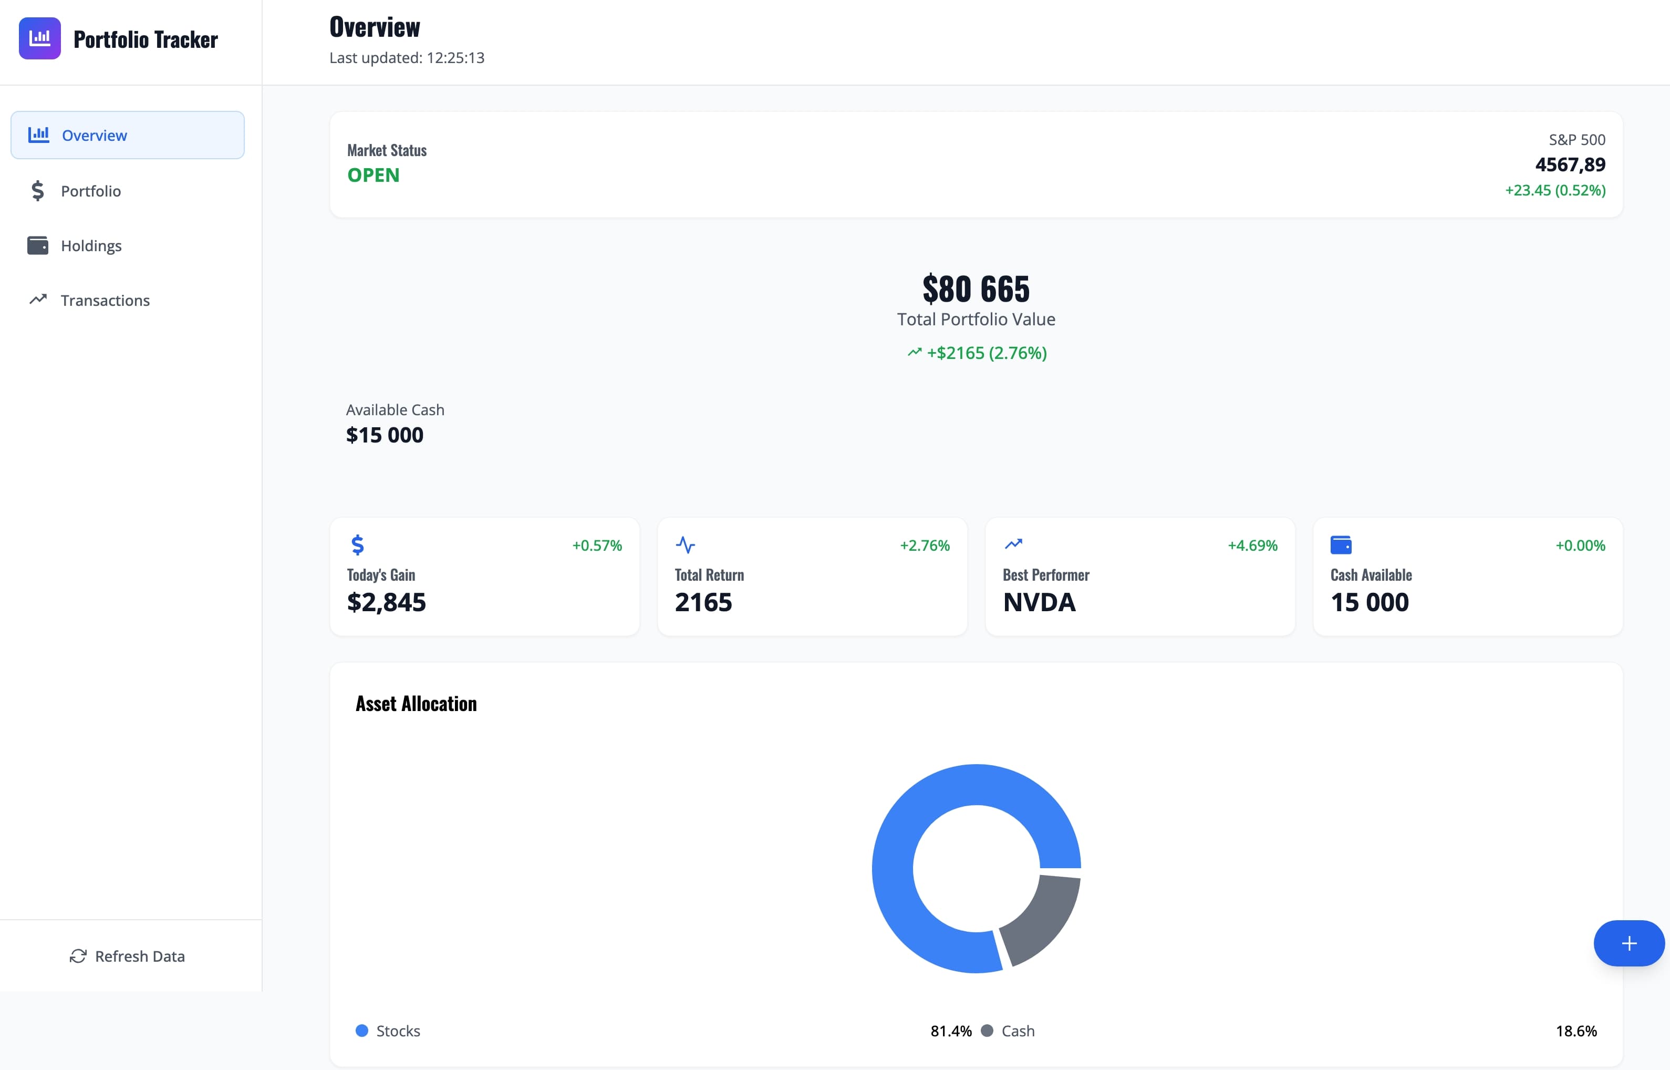
Task: Click the green portfolio gain indicator +$2165
Action: (x=975, y=353)
